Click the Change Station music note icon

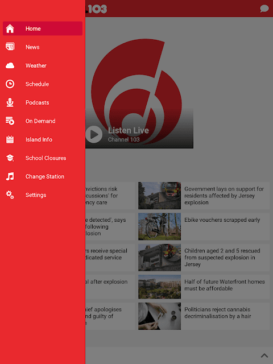(10, 176)
